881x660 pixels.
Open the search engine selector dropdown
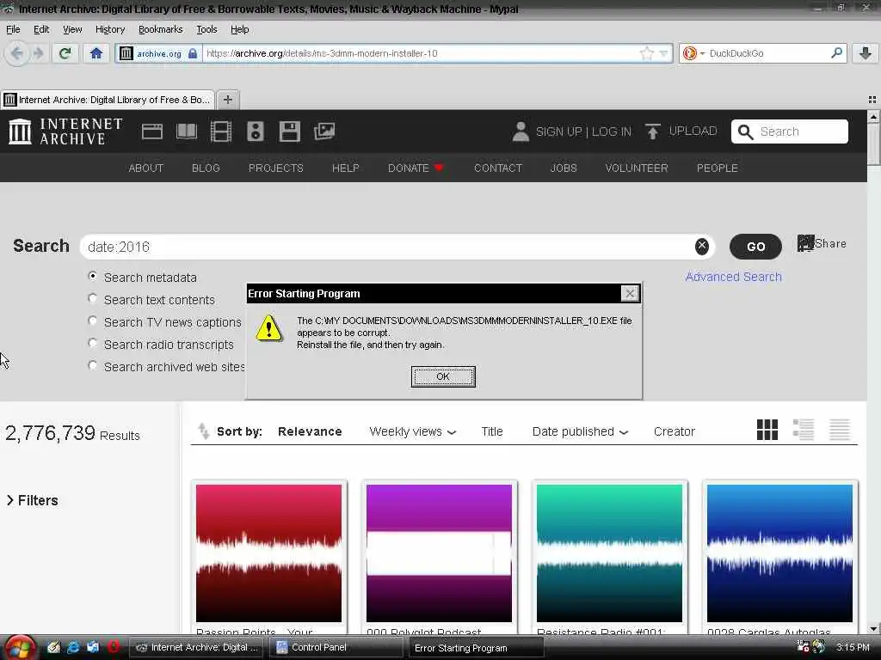[693, 53]
